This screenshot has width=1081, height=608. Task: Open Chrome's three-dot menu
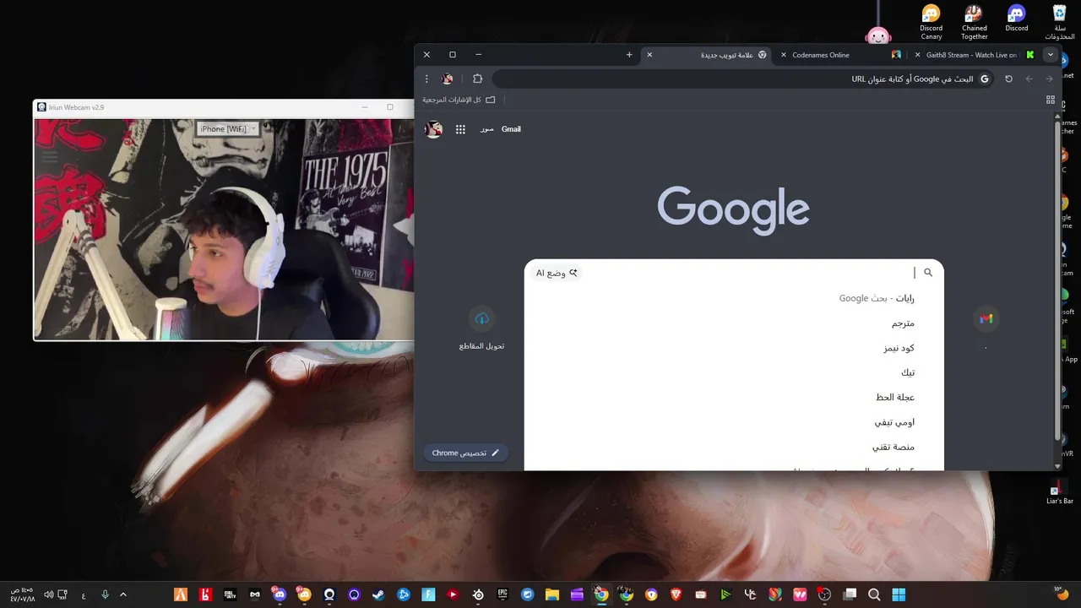(426, 79)
